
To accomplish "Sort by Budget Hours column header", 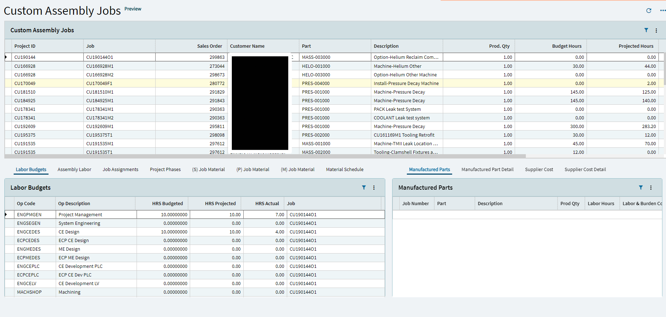I will (x=551, y=46).
